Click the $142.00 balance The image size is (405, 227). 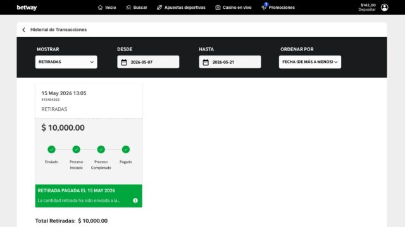point(368,5)
